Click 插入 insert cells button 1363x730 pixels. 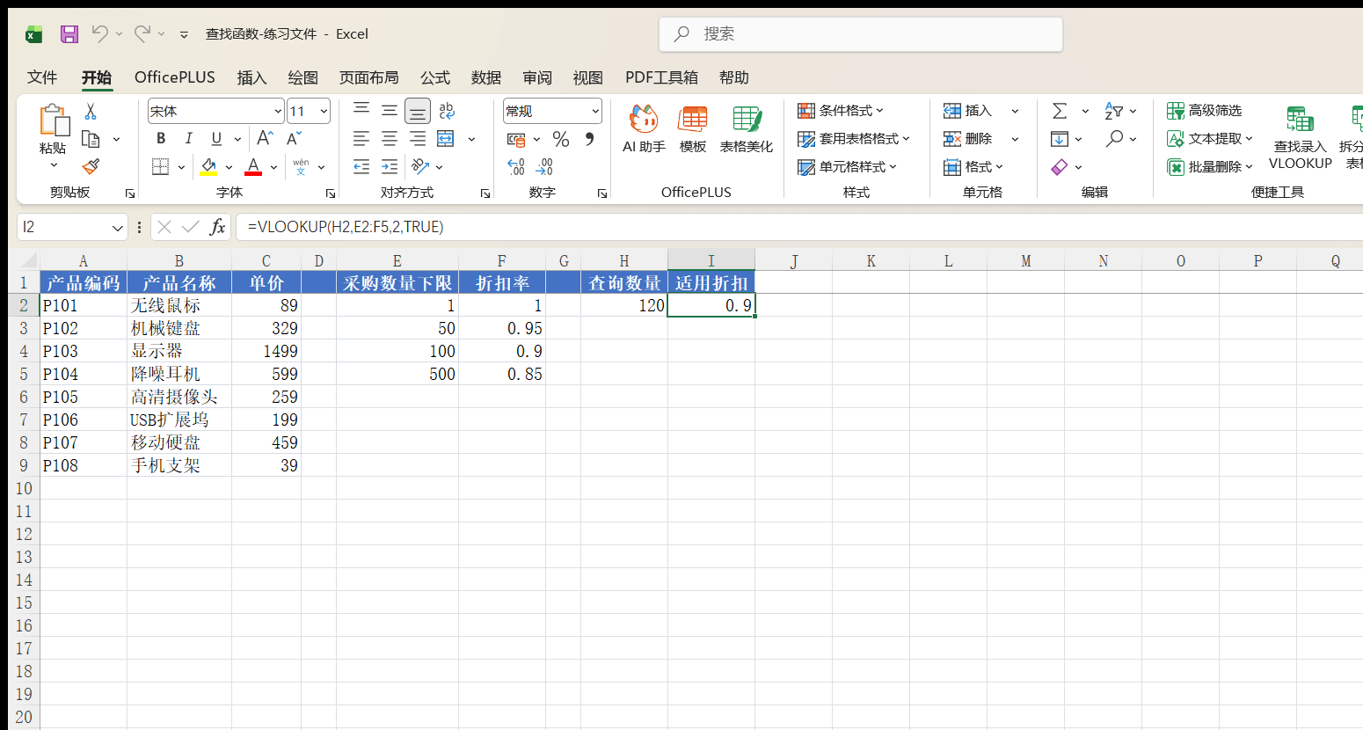click(x=968, y=111)
